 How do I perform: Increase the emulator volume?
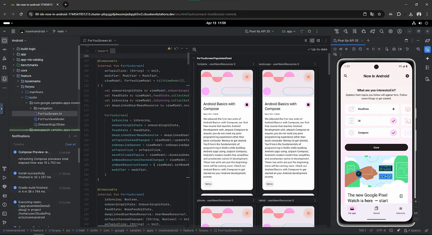tap(341, 49)
